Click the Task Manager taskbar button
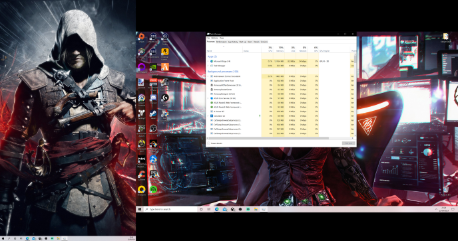 click(264, 209)
